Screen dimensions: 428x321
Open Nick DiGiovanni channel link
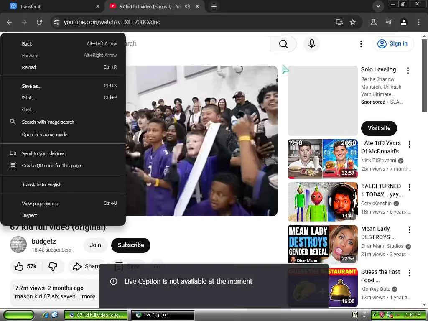click(378, 160)
